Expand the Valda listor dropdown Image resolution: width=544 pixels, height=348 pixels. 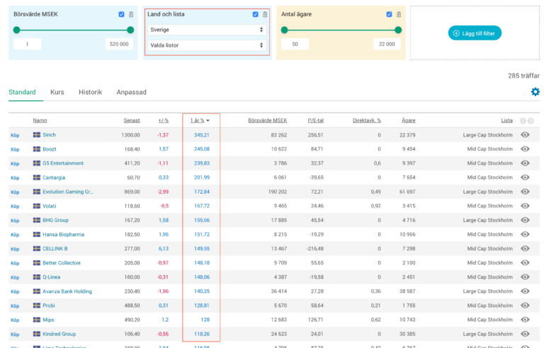click(x=206, y=45)
